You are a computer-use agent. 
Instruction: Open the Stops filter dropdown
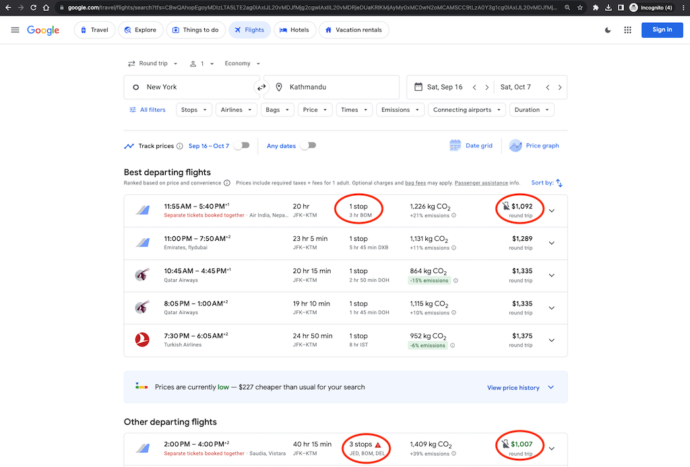click(x=193, y=109)
